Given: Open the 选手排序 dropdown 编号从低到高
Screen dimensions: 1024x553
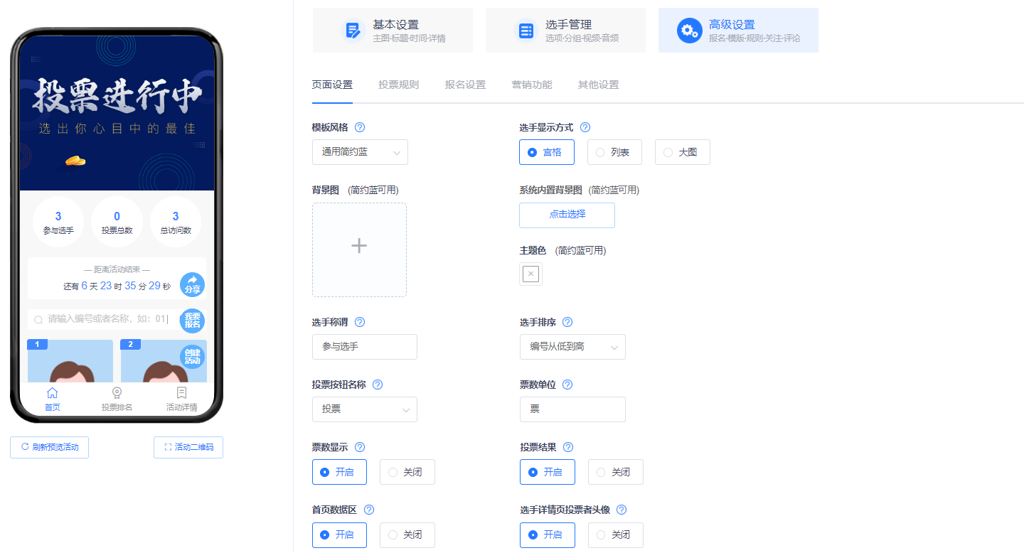Looking at the screenshot, I should 573,347.
